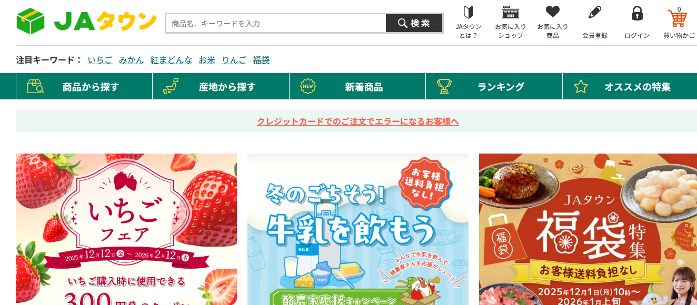Screen dimensions: 697x305
Task: Submit search with the 検索 button
Action: tap(414, 23)
